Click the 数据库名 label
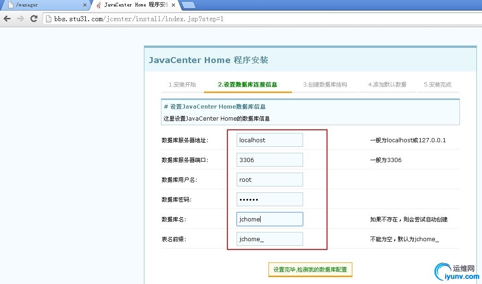Viewport: 482px width, 284px height. click(174, 219)
